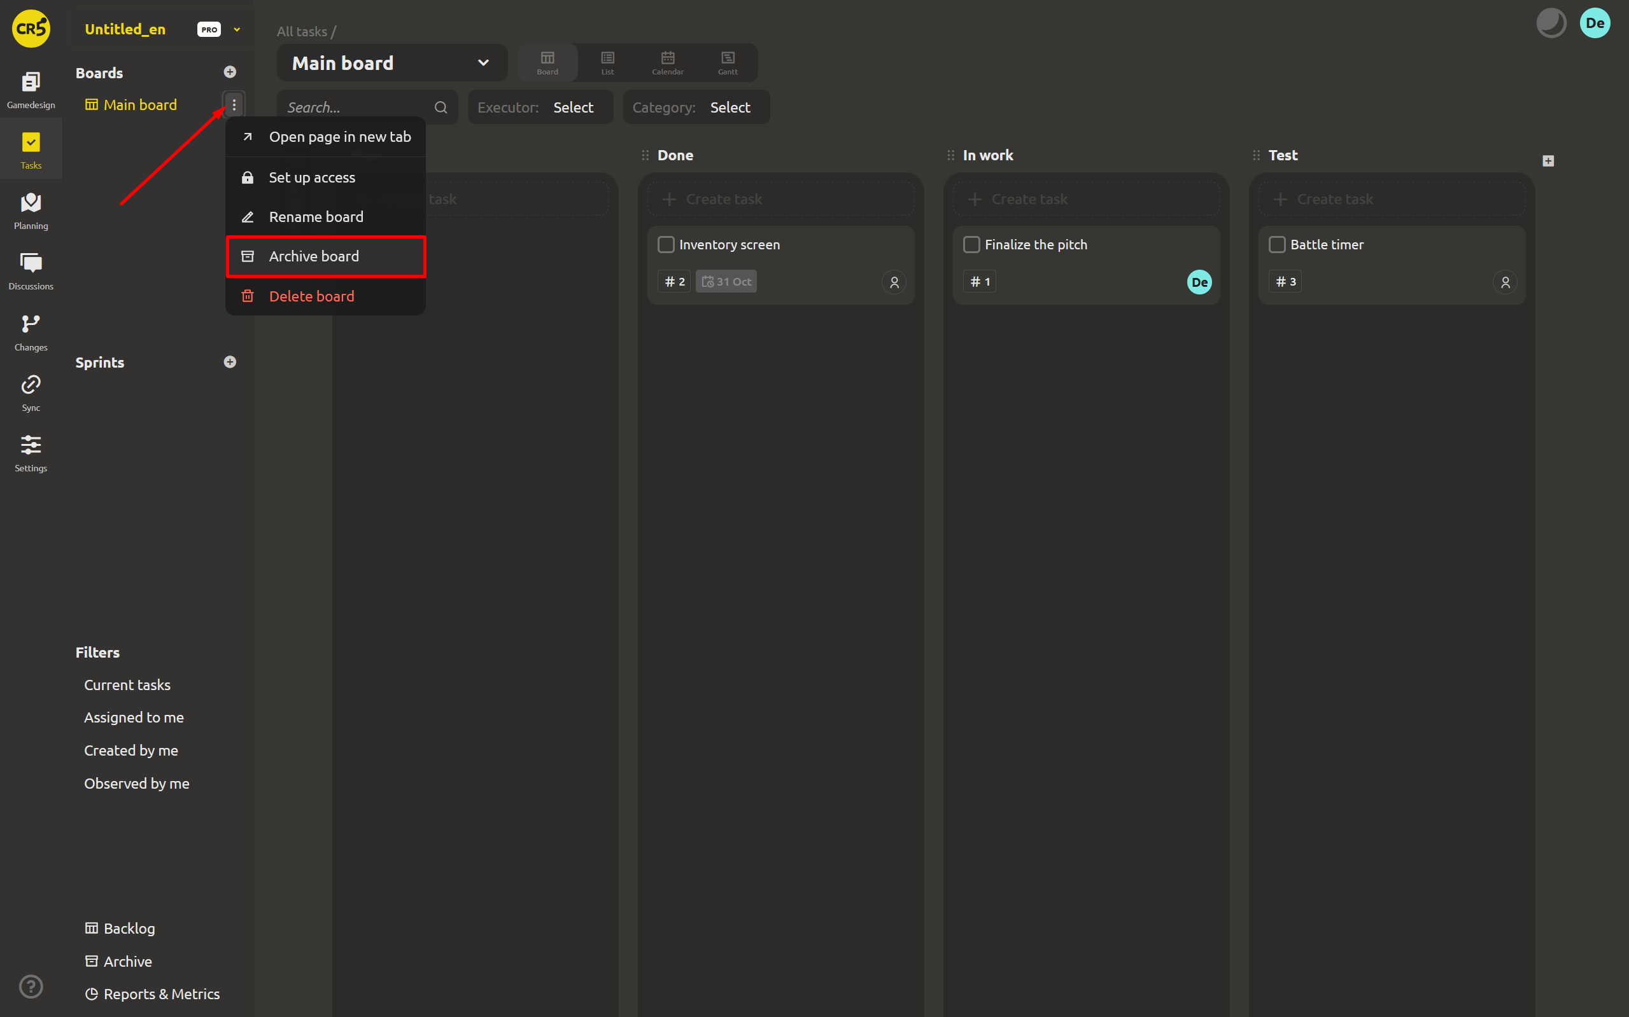The width and height of the screenshot is (1629, 1017).
Task: Choose Open page in new tab
Action: (326, 137)
